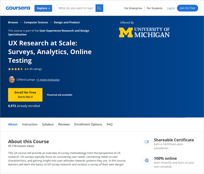
Task: Show the +1 more instructor link
Action: 48,80
